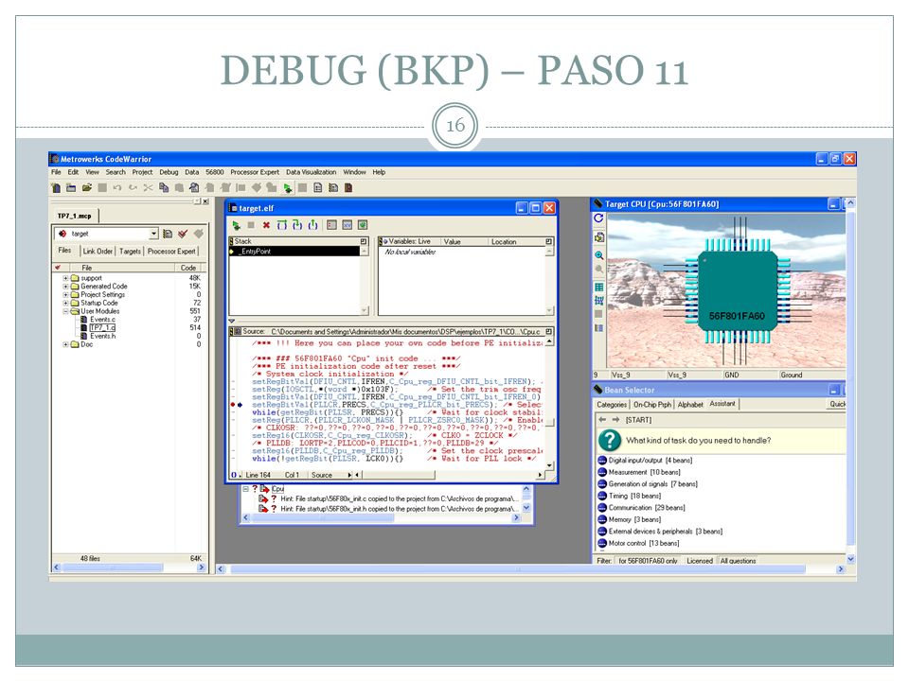Click the Memory beans category icon

coord(602,519)
